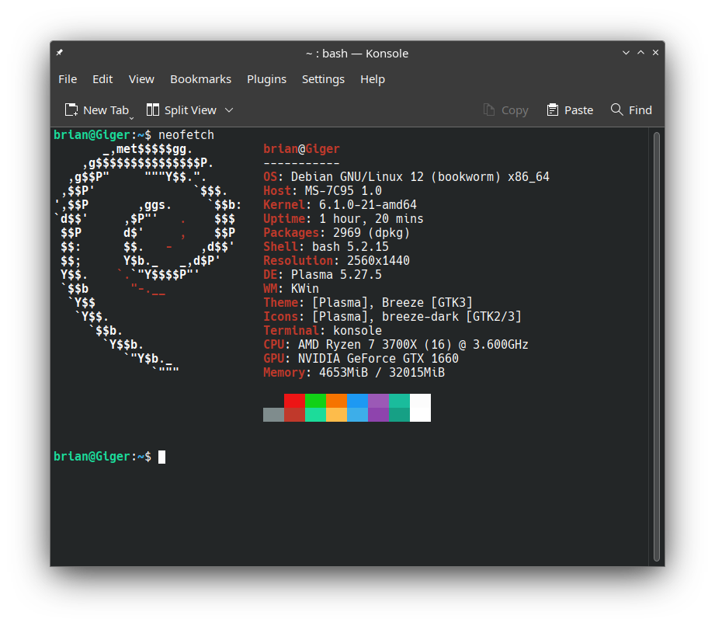Open the Bookmarks menu

(x=200, y=79)
